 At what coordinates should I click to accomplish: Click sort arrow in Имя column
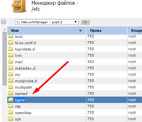click(x=81, y=30)
